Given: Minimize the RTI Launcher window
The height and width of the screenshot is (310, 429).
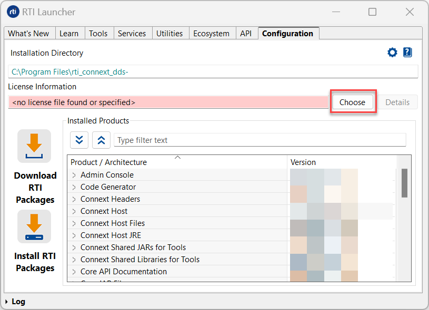Looking at the screenshot, I should (336, 12).
